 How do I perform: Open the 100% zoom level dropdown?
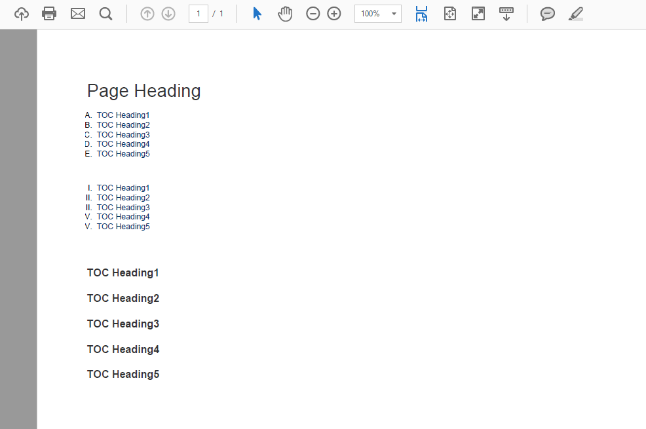(377, 14)
